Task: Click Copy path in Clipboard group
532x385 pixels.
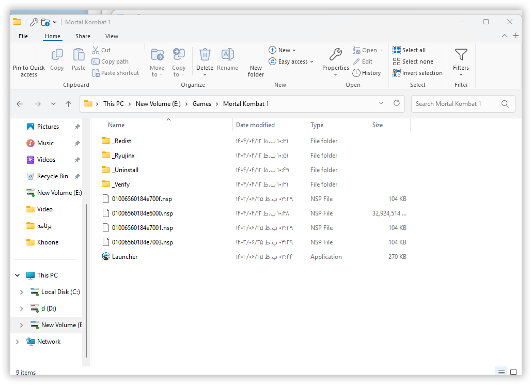Action: (110, 61)
